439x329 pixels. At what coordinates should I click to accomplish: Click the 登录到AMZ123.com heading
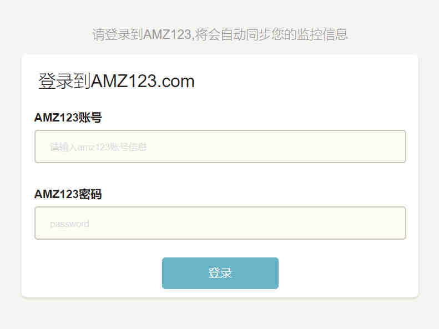[116, 81]
